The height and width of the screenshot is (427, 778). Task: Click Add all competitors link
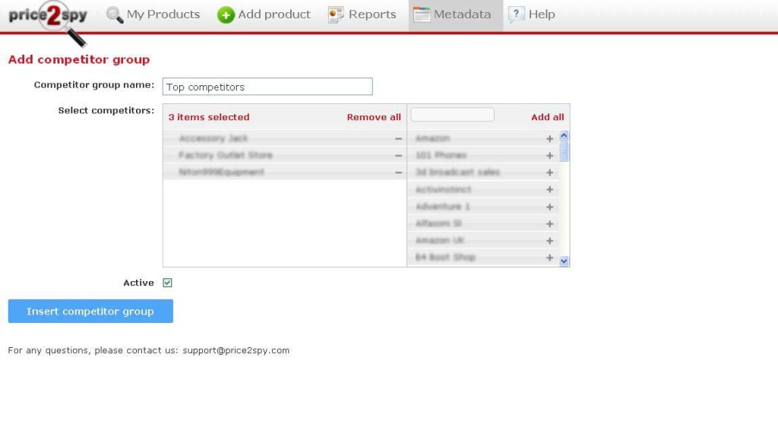pyautogui.click(x=547, y=117)
